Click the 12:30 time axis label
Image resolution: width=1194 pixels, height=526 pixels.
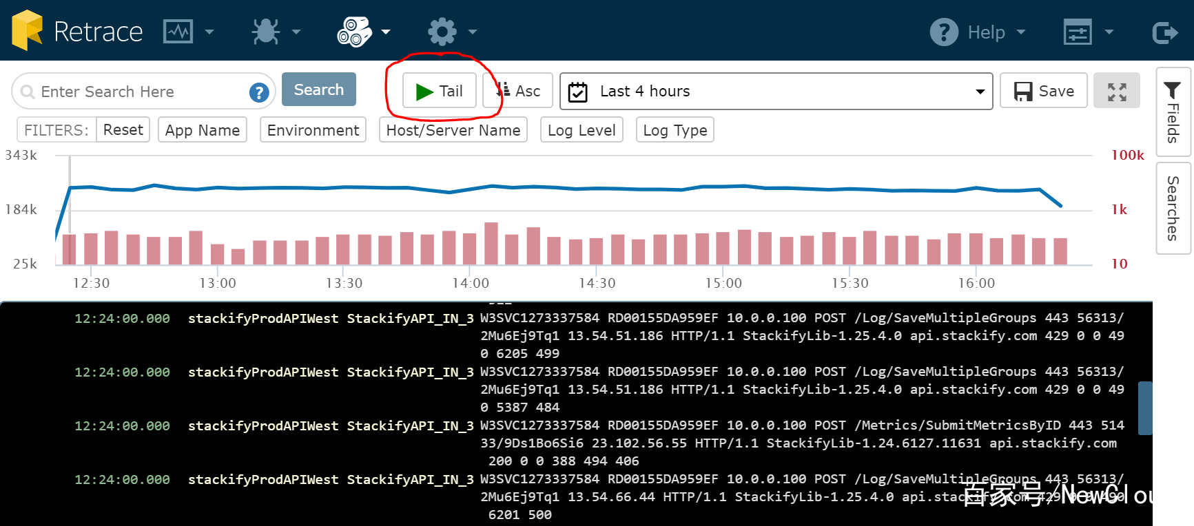pos(91,283)
